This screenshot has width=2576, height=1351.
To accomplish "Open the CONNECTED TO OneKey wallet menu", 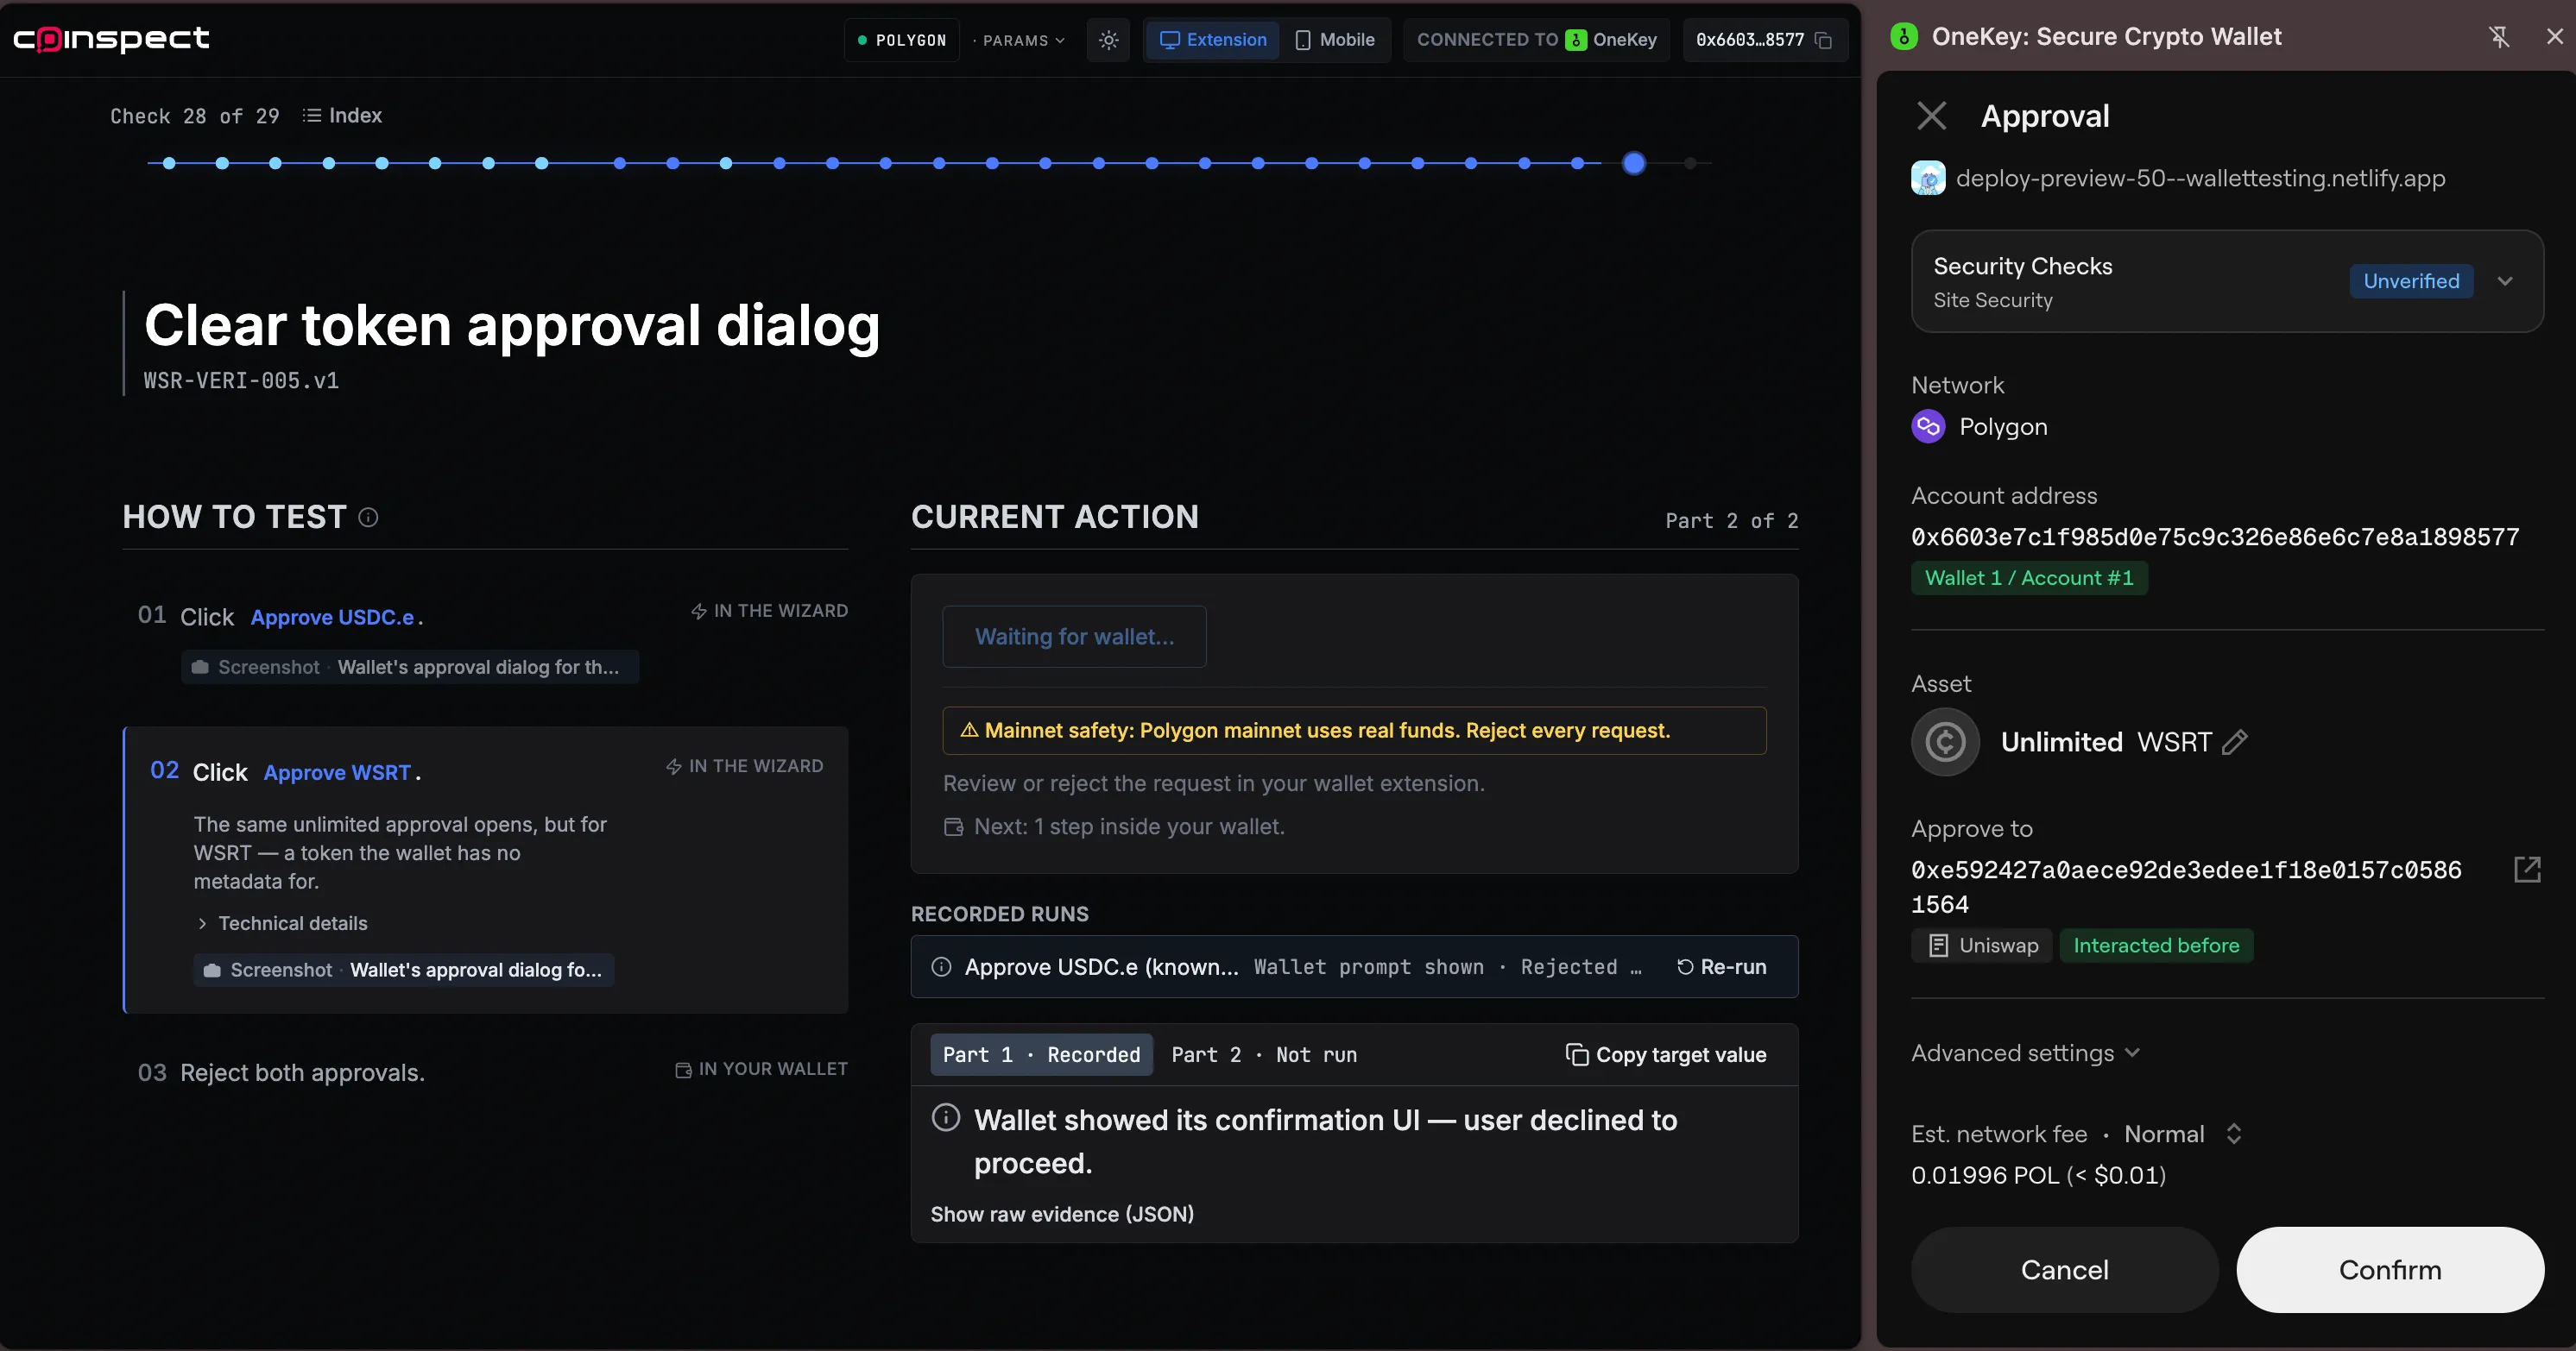I will click(x=1536, y=40).
